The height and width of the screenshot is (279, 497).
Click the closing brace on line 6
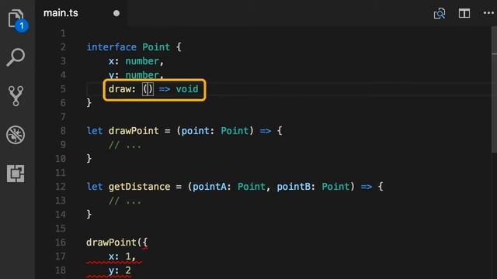click(x=89, y=103)
